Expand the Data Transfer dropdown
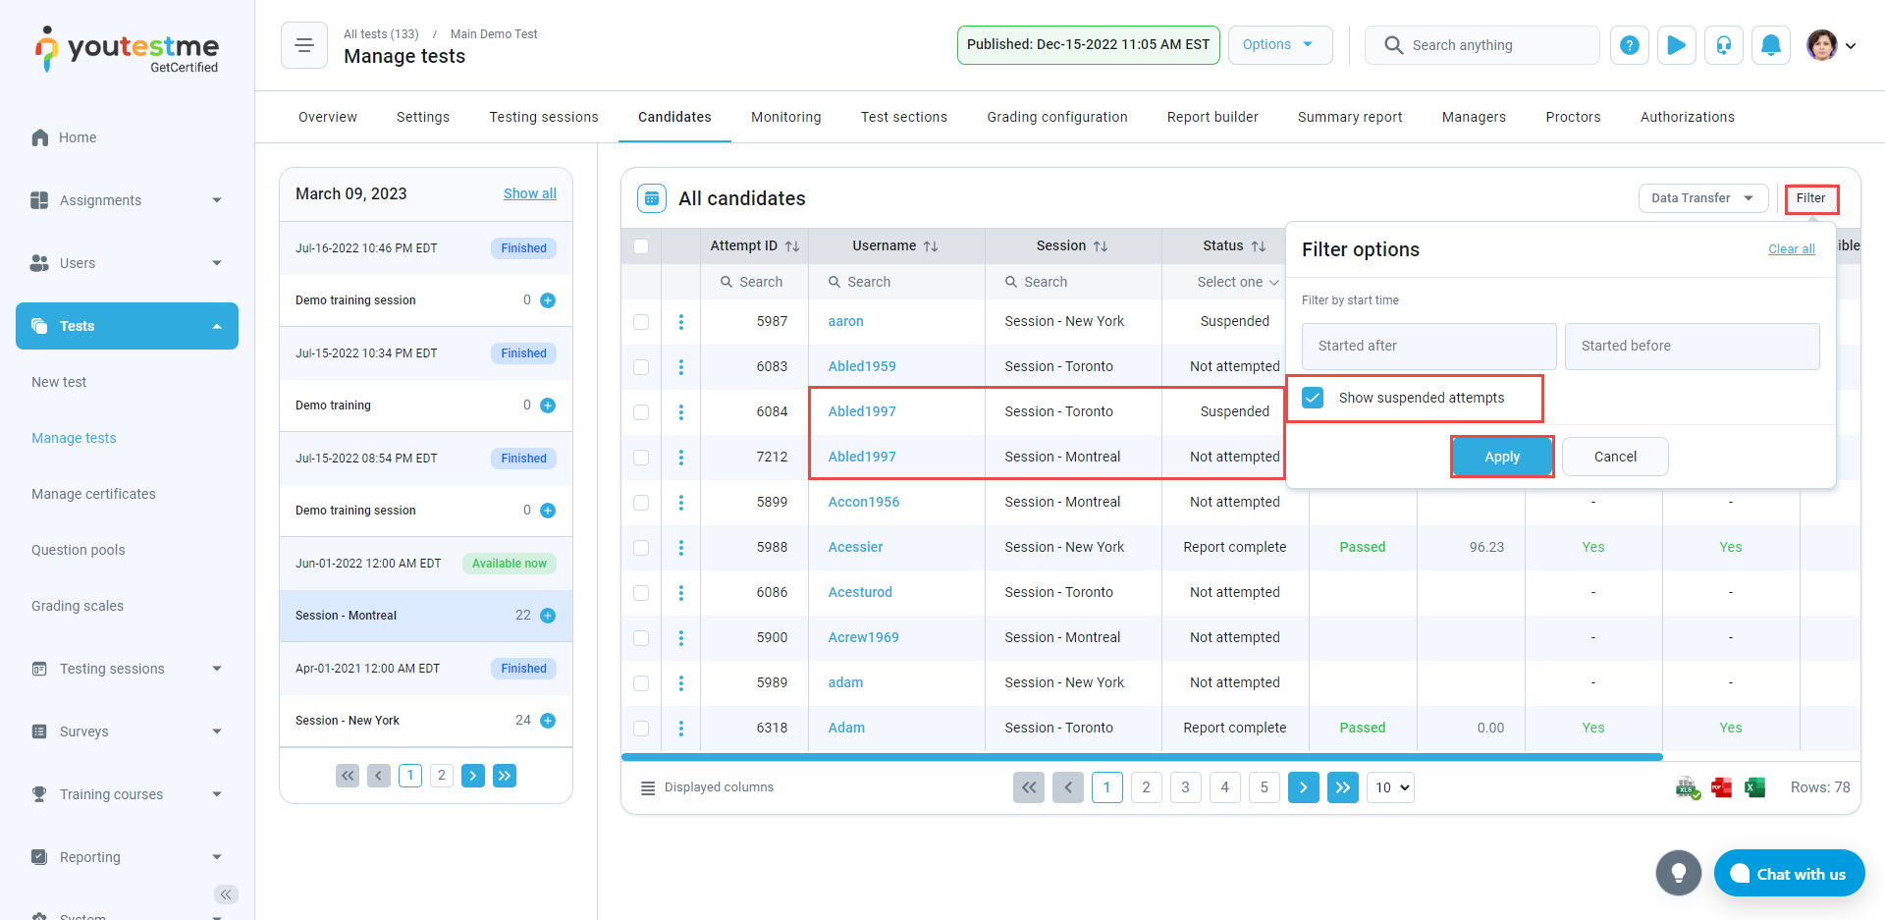Image resolution: width=1885 pixels, height=920 pixels. [x=1702, y=198]
